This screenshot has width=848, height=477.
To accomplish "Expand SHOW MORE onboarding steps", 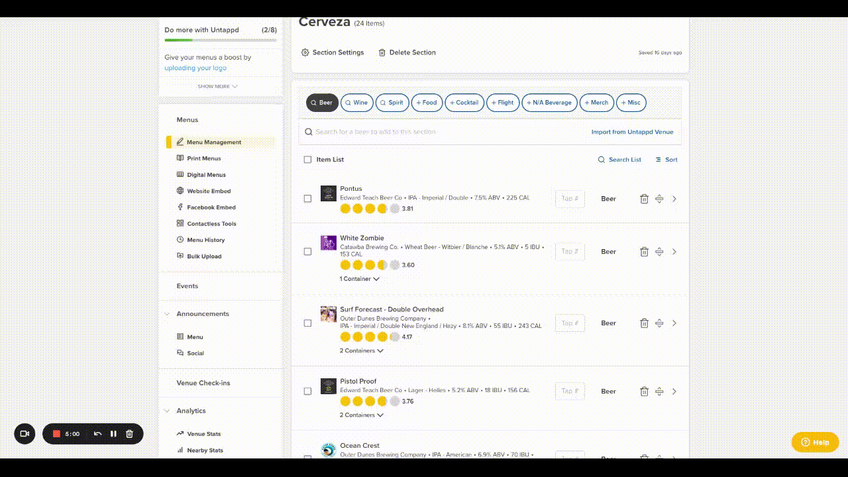I will [x=217, y=87].
